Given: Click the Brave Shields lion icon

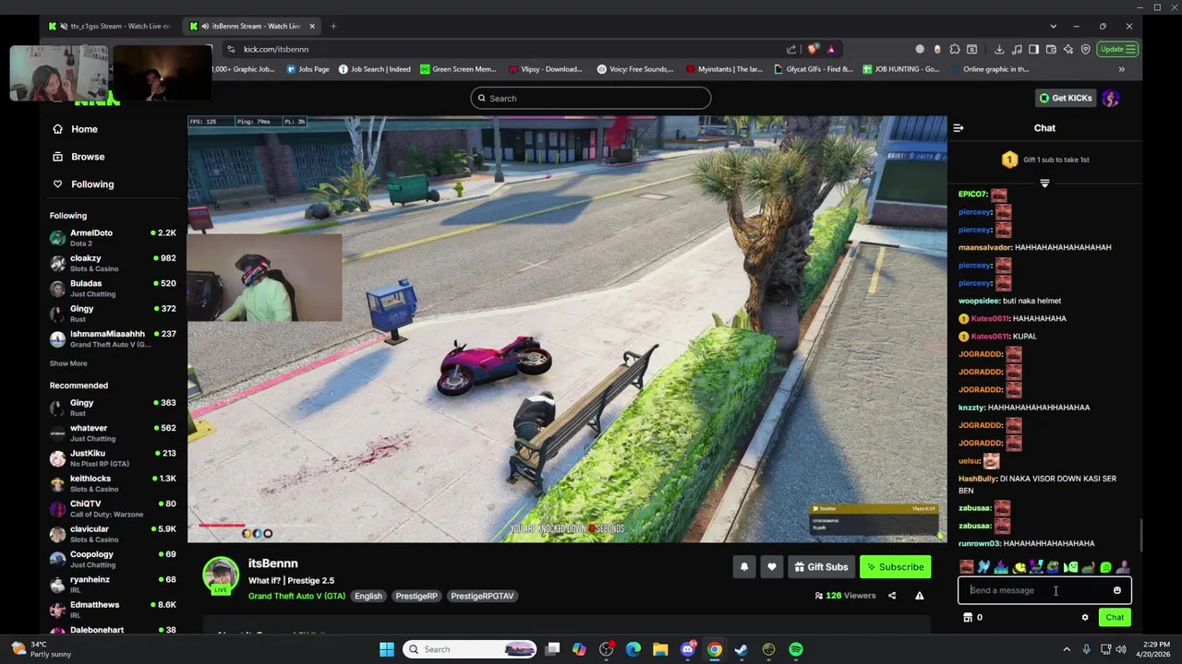Looking at the screenshot, I should 813,49.
